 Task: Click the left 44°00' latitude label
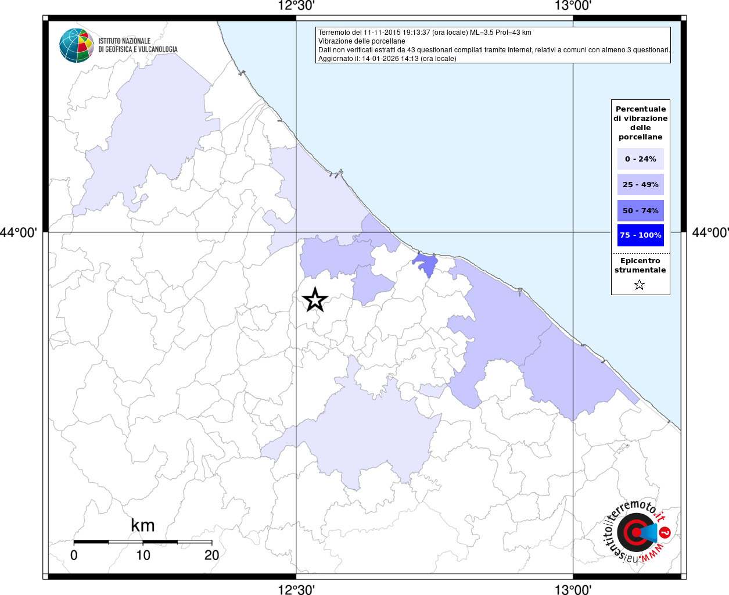tap(19, 232)
